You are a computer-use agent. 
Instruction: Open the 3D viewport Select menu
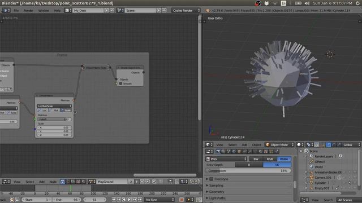pos(232,145)
